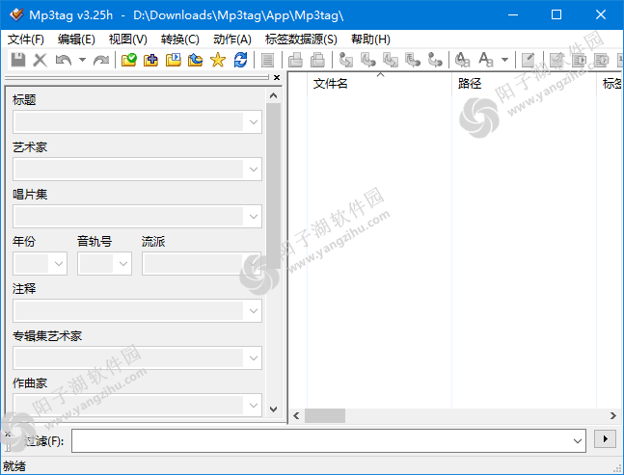This screenshot has width=624, height=475.
Task: Click the gray pencil edit icon on toolbar
Action: (529, 60)
